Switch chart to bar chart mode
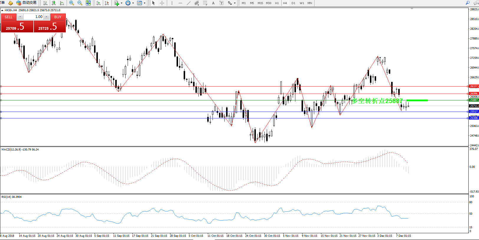 click(45, 3)
